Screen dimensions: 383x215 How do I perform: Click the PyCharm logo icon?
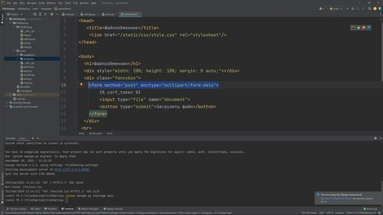pyautogui.click(x=2, y=2)
